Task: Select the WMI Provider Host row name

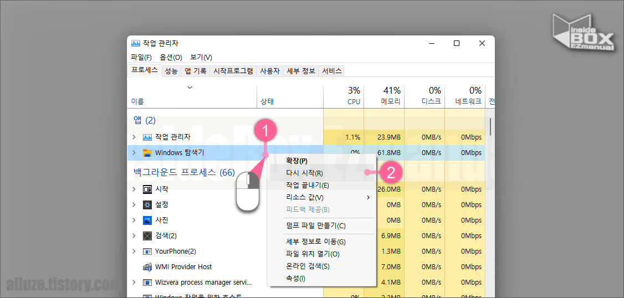Action: (183, 267)
